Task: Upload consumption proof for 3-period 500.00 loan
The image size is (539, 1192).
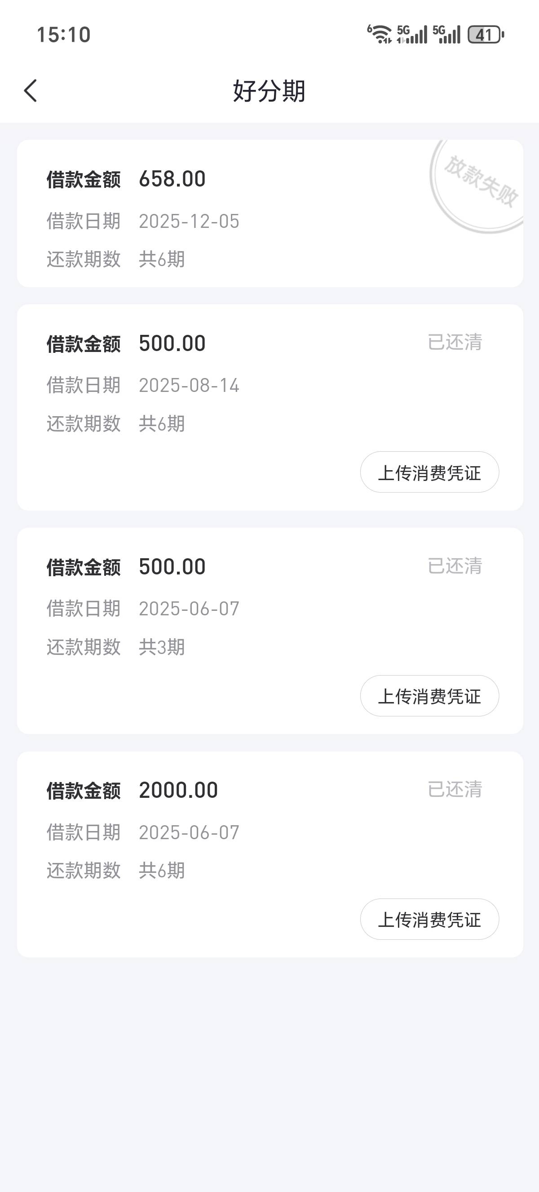Action: 429,696
